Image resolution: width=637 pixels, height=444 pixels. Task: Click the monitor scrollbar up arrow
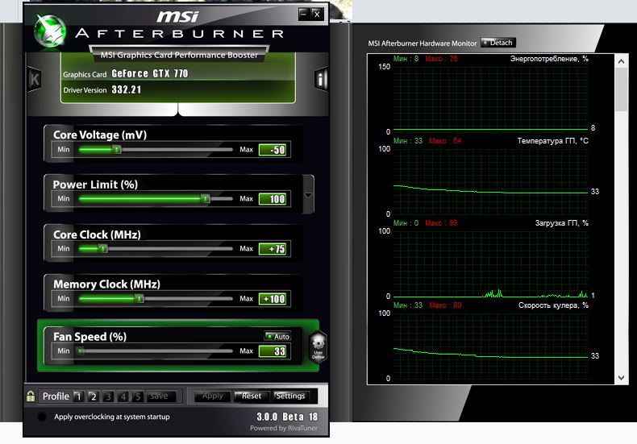click(x=621, y=61)
